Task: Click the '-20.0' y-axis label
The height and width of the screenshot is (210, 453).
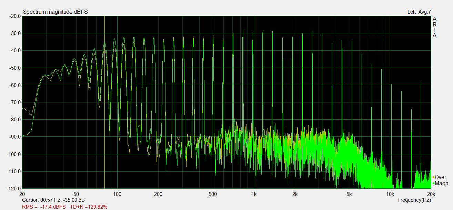Action: [14, 16]
